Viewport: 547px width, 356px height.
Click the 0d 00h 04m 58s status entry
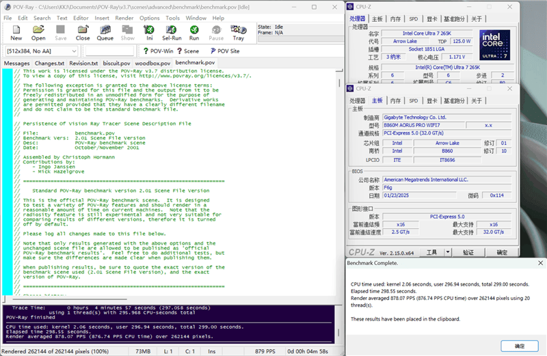[x=308, y=351]
